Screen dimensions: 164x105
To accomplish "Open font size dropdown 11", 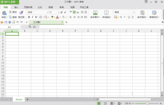I will click(x=58, y=12).
